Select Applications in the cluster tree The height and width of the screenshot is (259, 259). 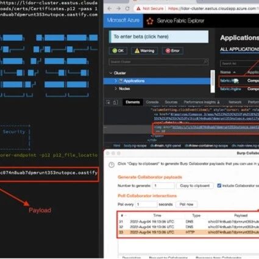coord(134,81)
